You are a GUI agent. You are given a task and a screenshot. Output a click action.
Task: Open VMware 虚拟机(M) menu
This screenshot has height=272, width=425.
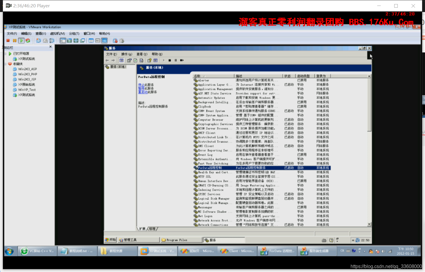coord(57,34)
